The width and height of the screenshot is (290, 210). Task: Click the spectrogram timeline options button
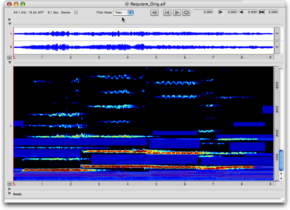point(10,184)
